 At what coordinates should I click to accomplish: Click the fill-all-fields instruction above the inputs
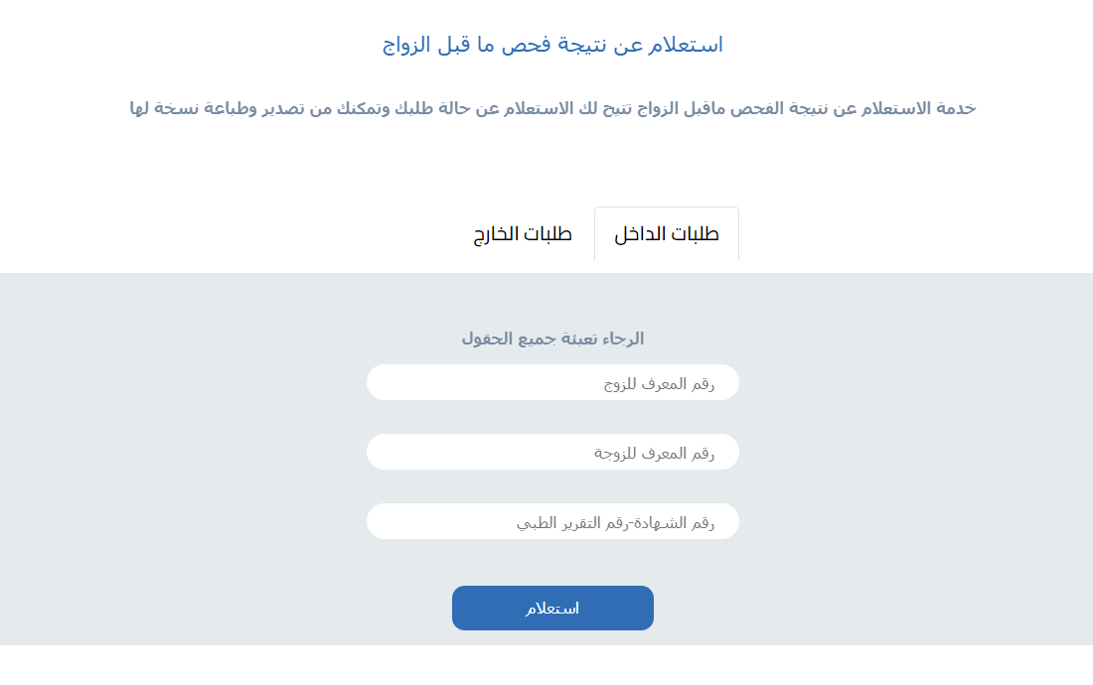[552, 339]
